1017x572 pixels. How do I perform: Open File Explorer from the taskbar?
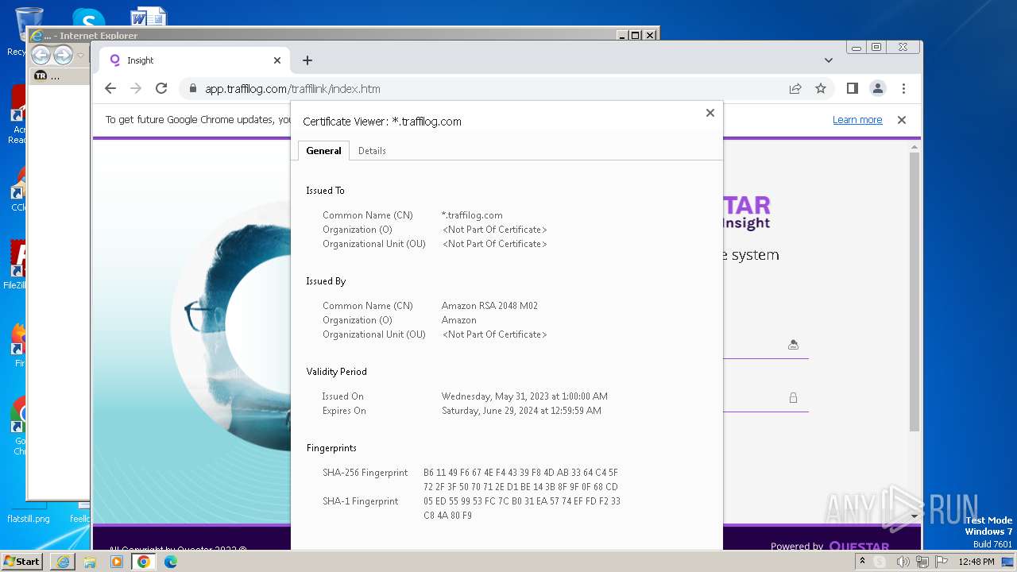90,562
